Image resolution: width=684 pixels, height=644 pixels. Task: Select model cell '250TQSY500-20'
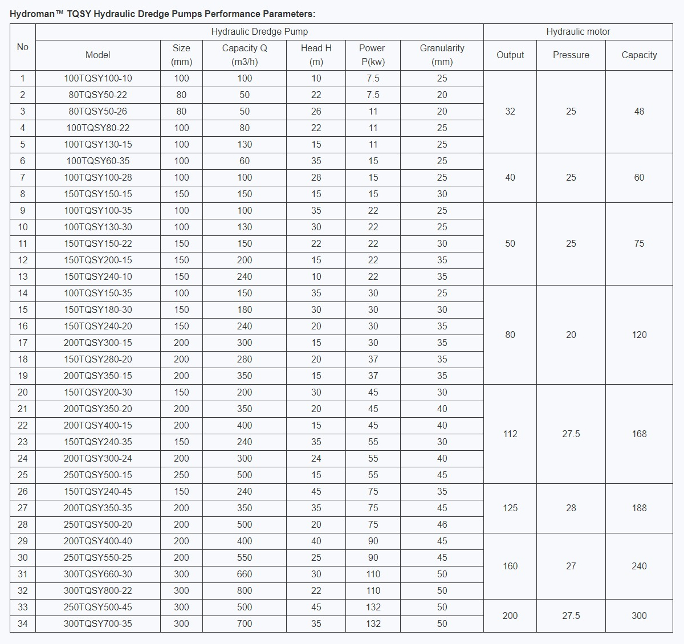pyautogui.click(x=98, y=525)
